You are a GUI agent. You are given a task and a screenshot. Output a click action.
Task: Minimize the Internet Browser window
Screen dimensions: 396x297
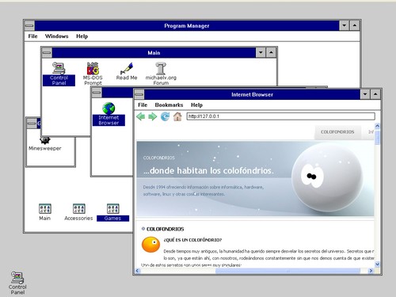point(365,94)
